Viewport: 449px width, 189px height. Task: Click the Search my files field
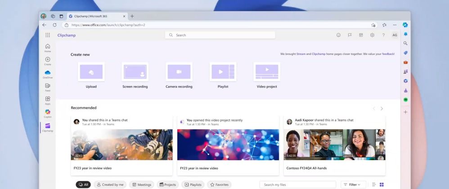[x=297, y=185]
